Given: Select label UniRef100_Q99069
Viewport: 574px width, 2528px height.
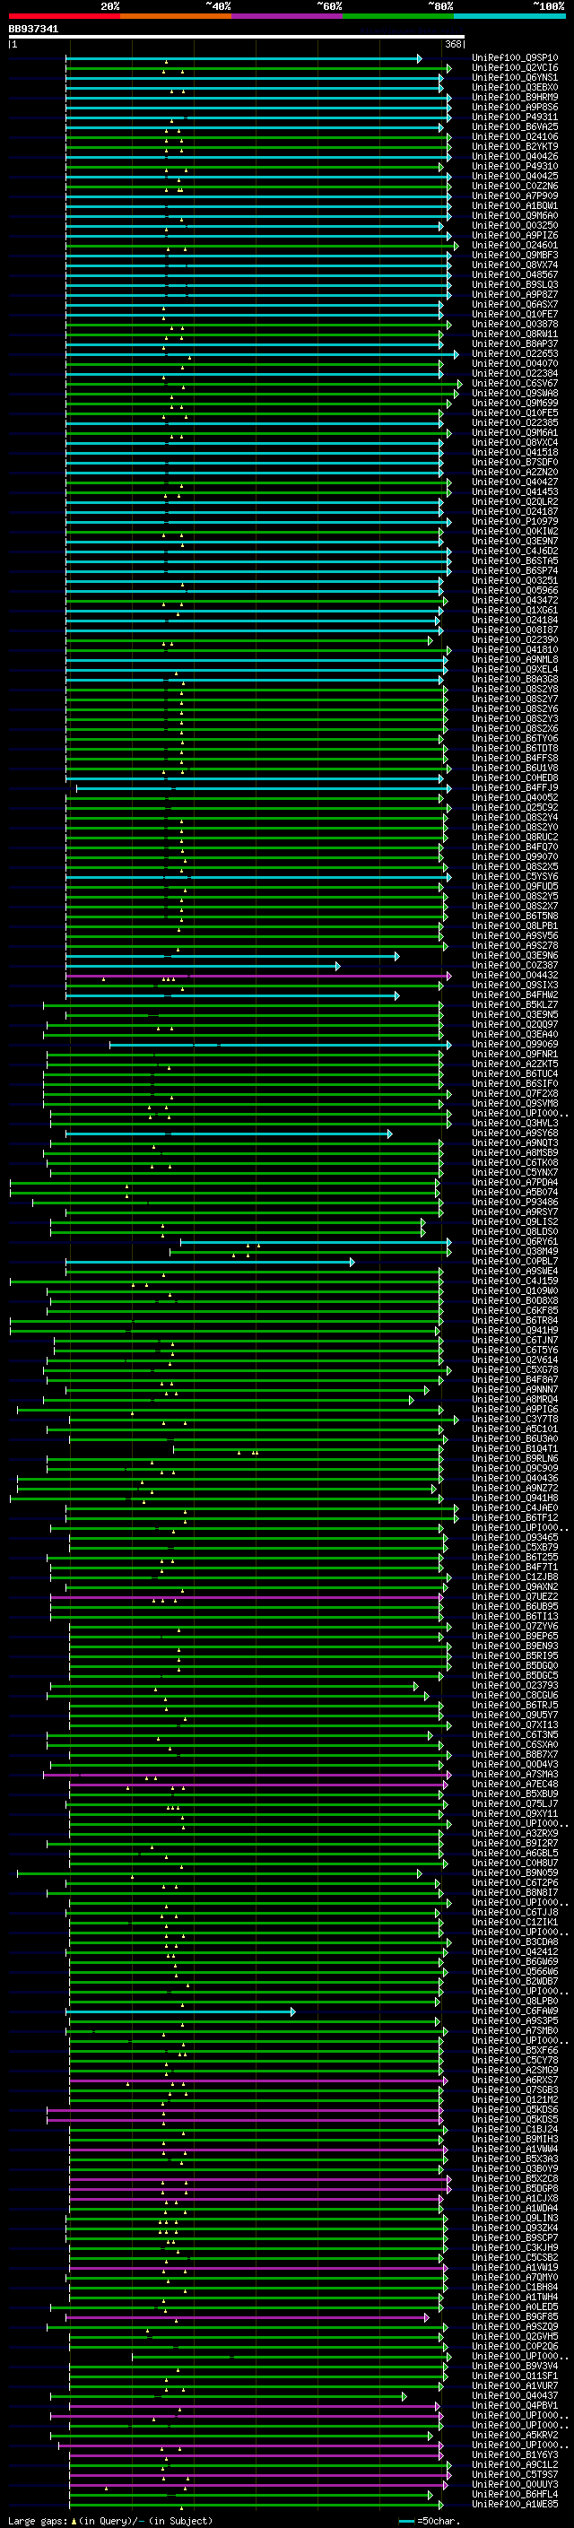Looking at the screenshot, I should tap(515, 1044).
